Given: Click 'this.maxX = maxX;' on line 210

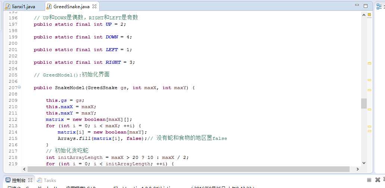Looking at the screenshot, I should [x=71, y=107].
